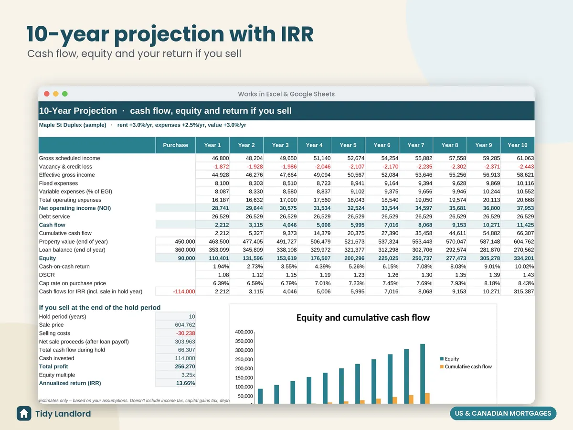This screenshot has height=430, width=573.
Task: Select the DSCR row label
Action: click(x=47, y=275)
